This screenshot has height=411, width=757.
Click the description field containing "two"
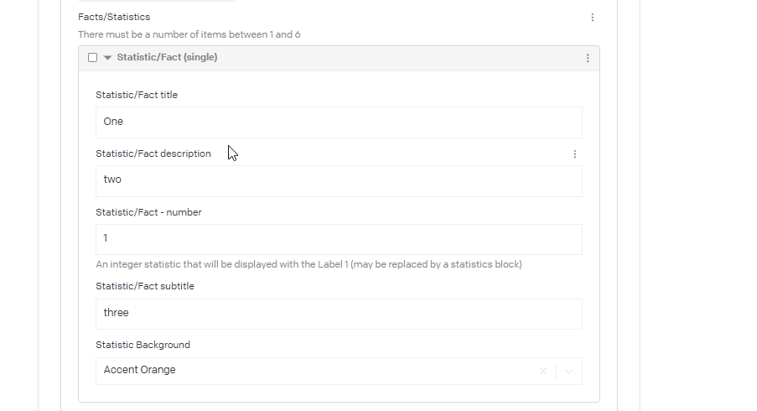tap(339, 180)
